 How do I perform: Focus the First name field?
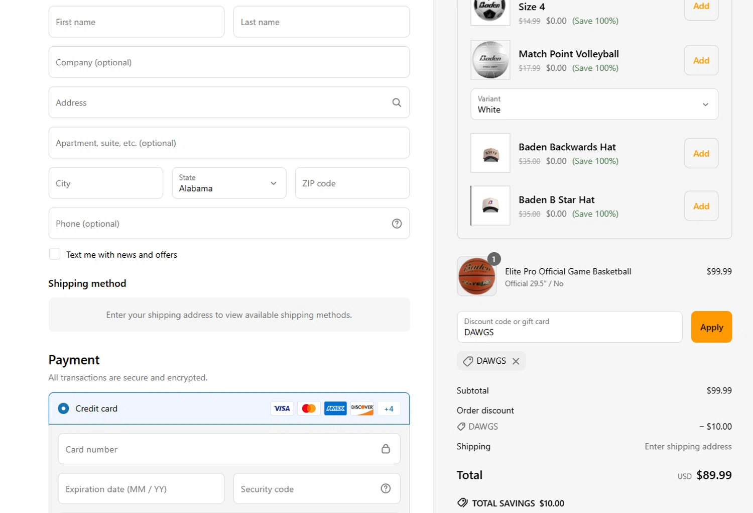[137, 22]
